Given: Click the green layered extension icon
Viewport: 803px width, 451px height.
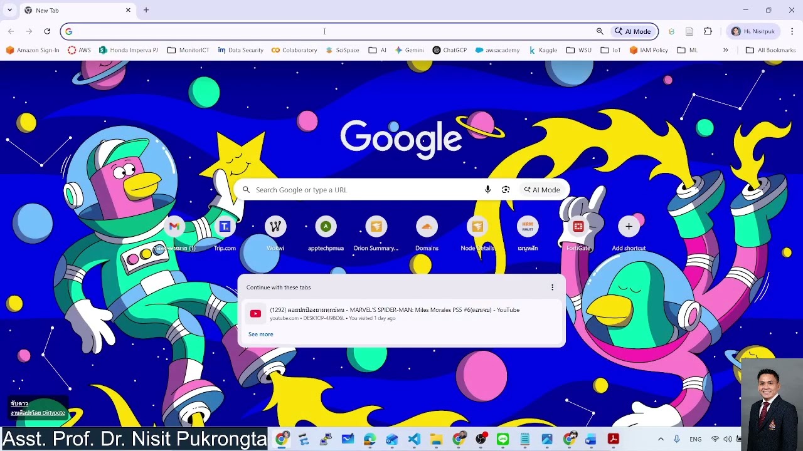Looking at the screenshot, I should pyautogui.click(x=671, y=31).
